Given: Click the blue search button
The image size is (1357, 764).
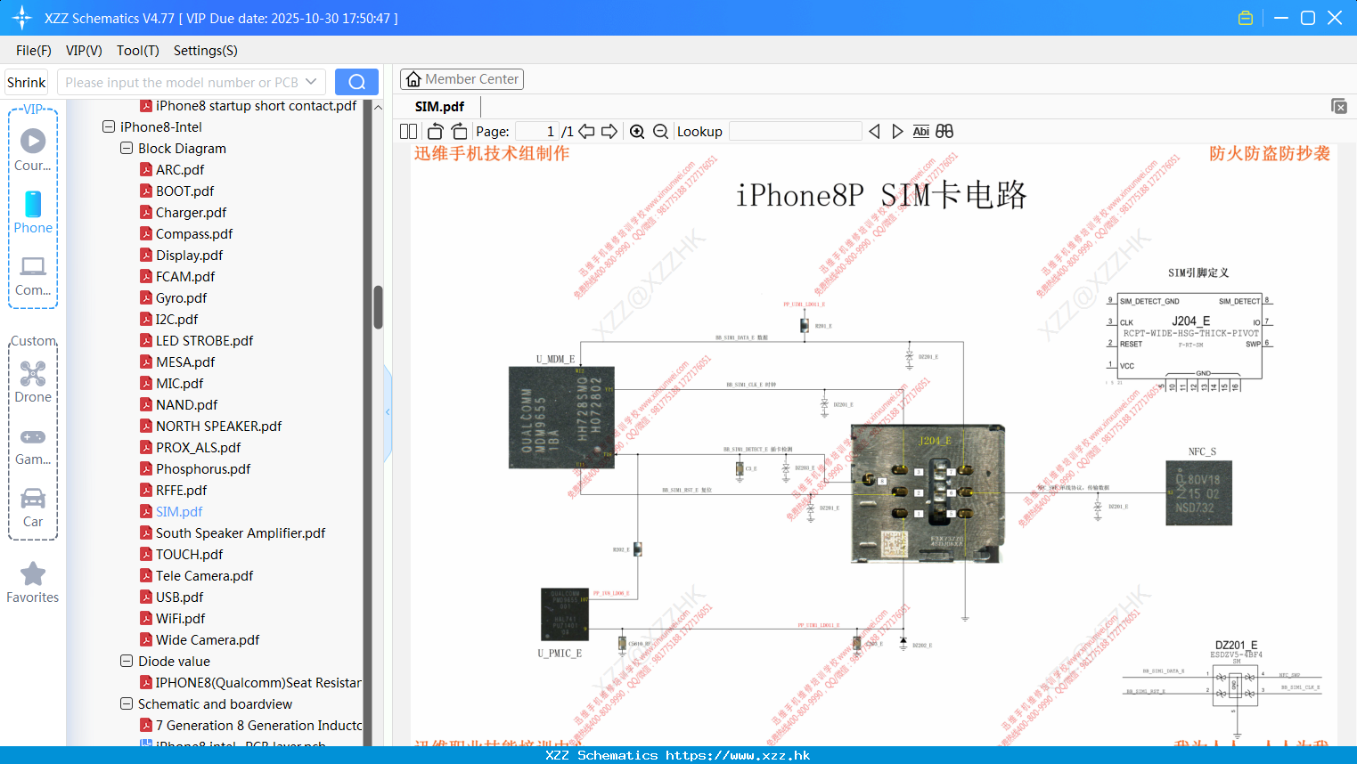Looking at the screenshot, I should [356, 82].
